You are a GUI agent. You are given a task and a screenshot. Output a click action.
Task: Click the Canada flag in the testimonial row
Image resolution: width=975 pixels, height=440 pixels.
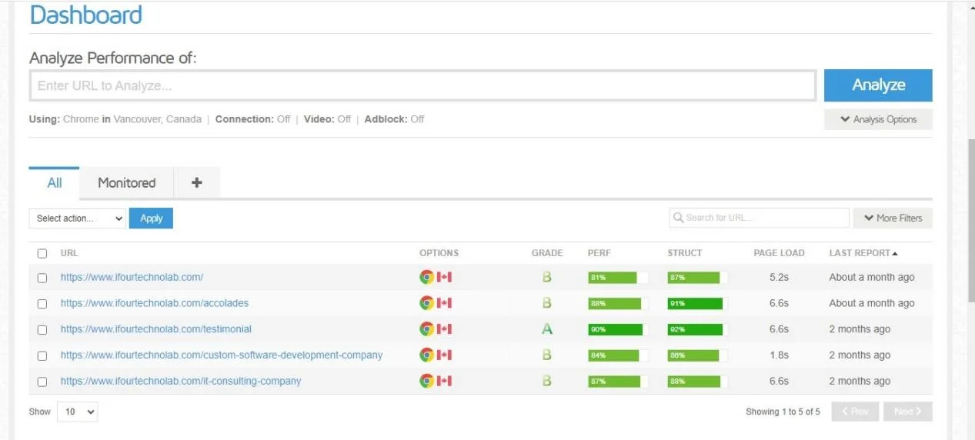(444, 329)
